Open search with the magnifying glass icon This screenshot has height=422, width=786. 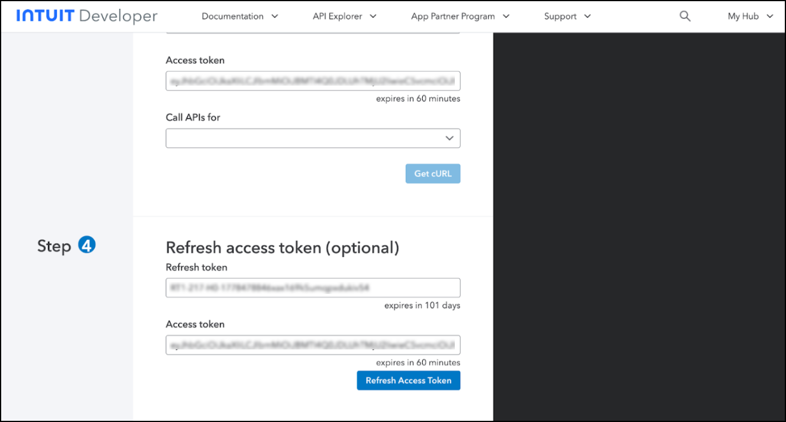click(x=685, y=17)
